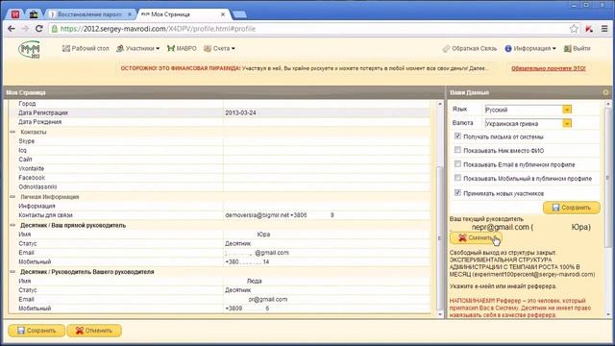Click the Kaspersky extension icon
Image resolution: width=615 pixels, height=346 pixels.
point(589,29)
